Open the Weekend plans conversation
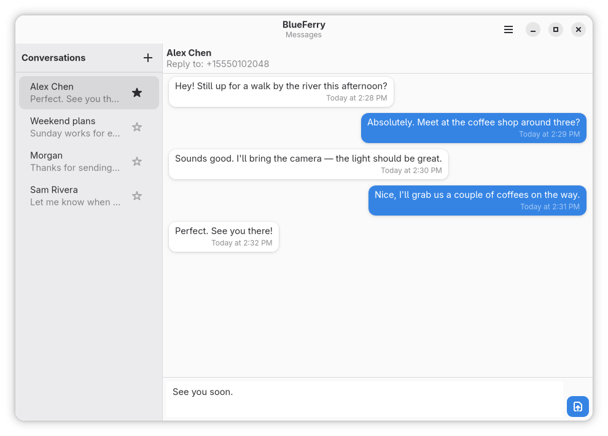This screenshot has width=608, height=436. pyautogui.click(x=89, y=127)
